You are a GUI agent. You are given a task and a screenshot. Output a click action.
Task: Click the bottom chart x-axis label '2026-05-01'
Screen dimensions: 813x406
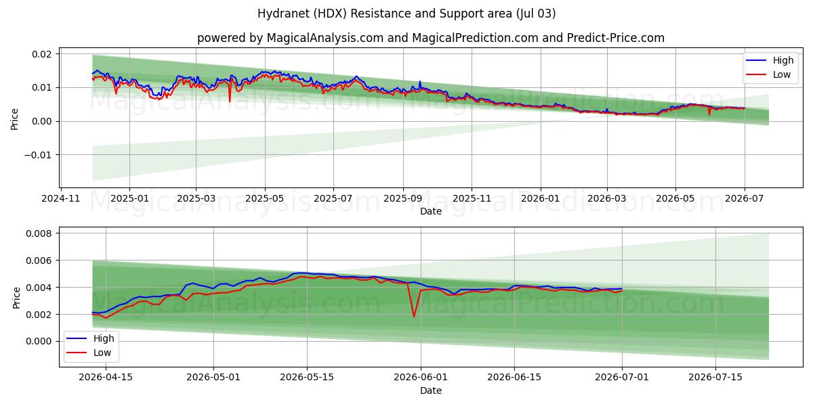(x=213, y=378)
